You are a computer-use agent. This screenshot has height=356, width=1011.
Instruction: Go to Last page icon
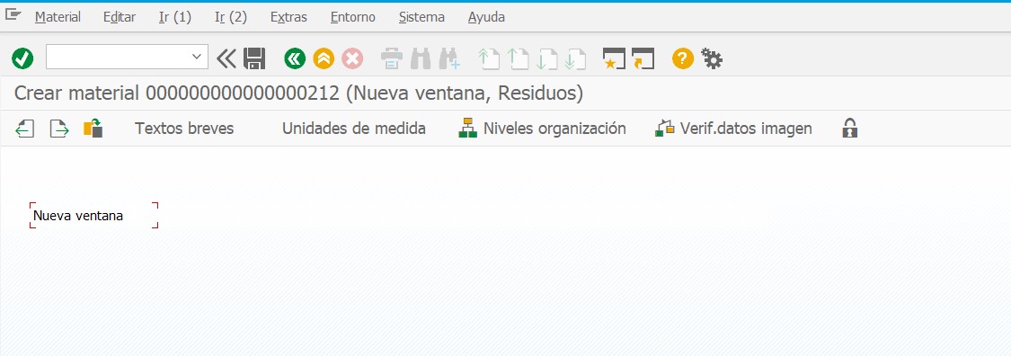(575, 59)
